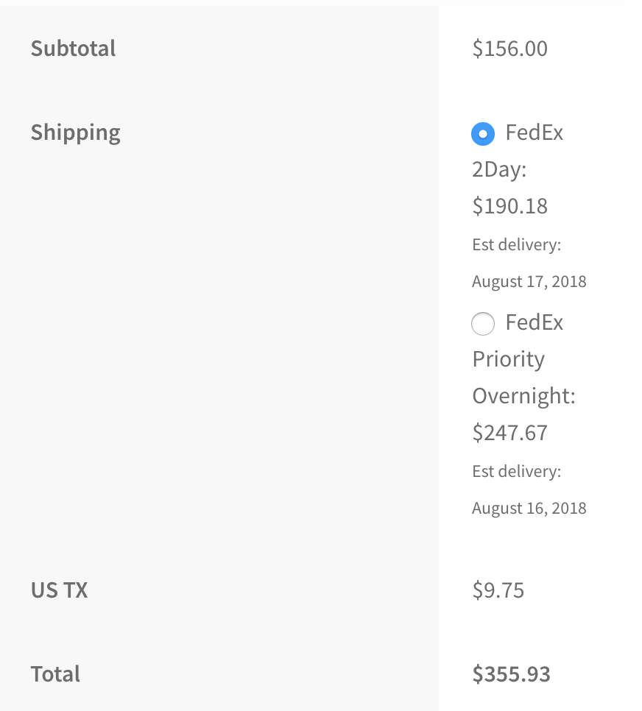Click the Shipping row label
This screenshot has width=642, height=711.
click(75, 132)
